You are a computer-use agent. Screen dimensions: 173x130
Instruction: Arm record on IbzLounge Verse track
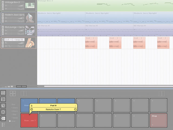coord(3,34)
